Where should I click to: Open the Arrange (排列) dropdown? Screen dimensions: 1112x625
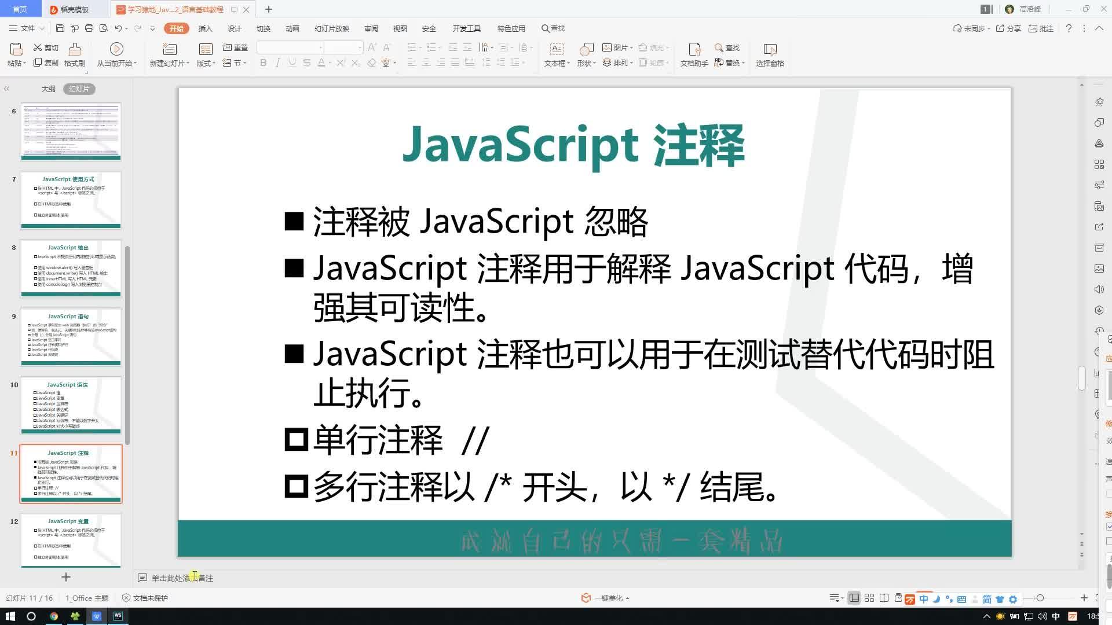point(617,62)
